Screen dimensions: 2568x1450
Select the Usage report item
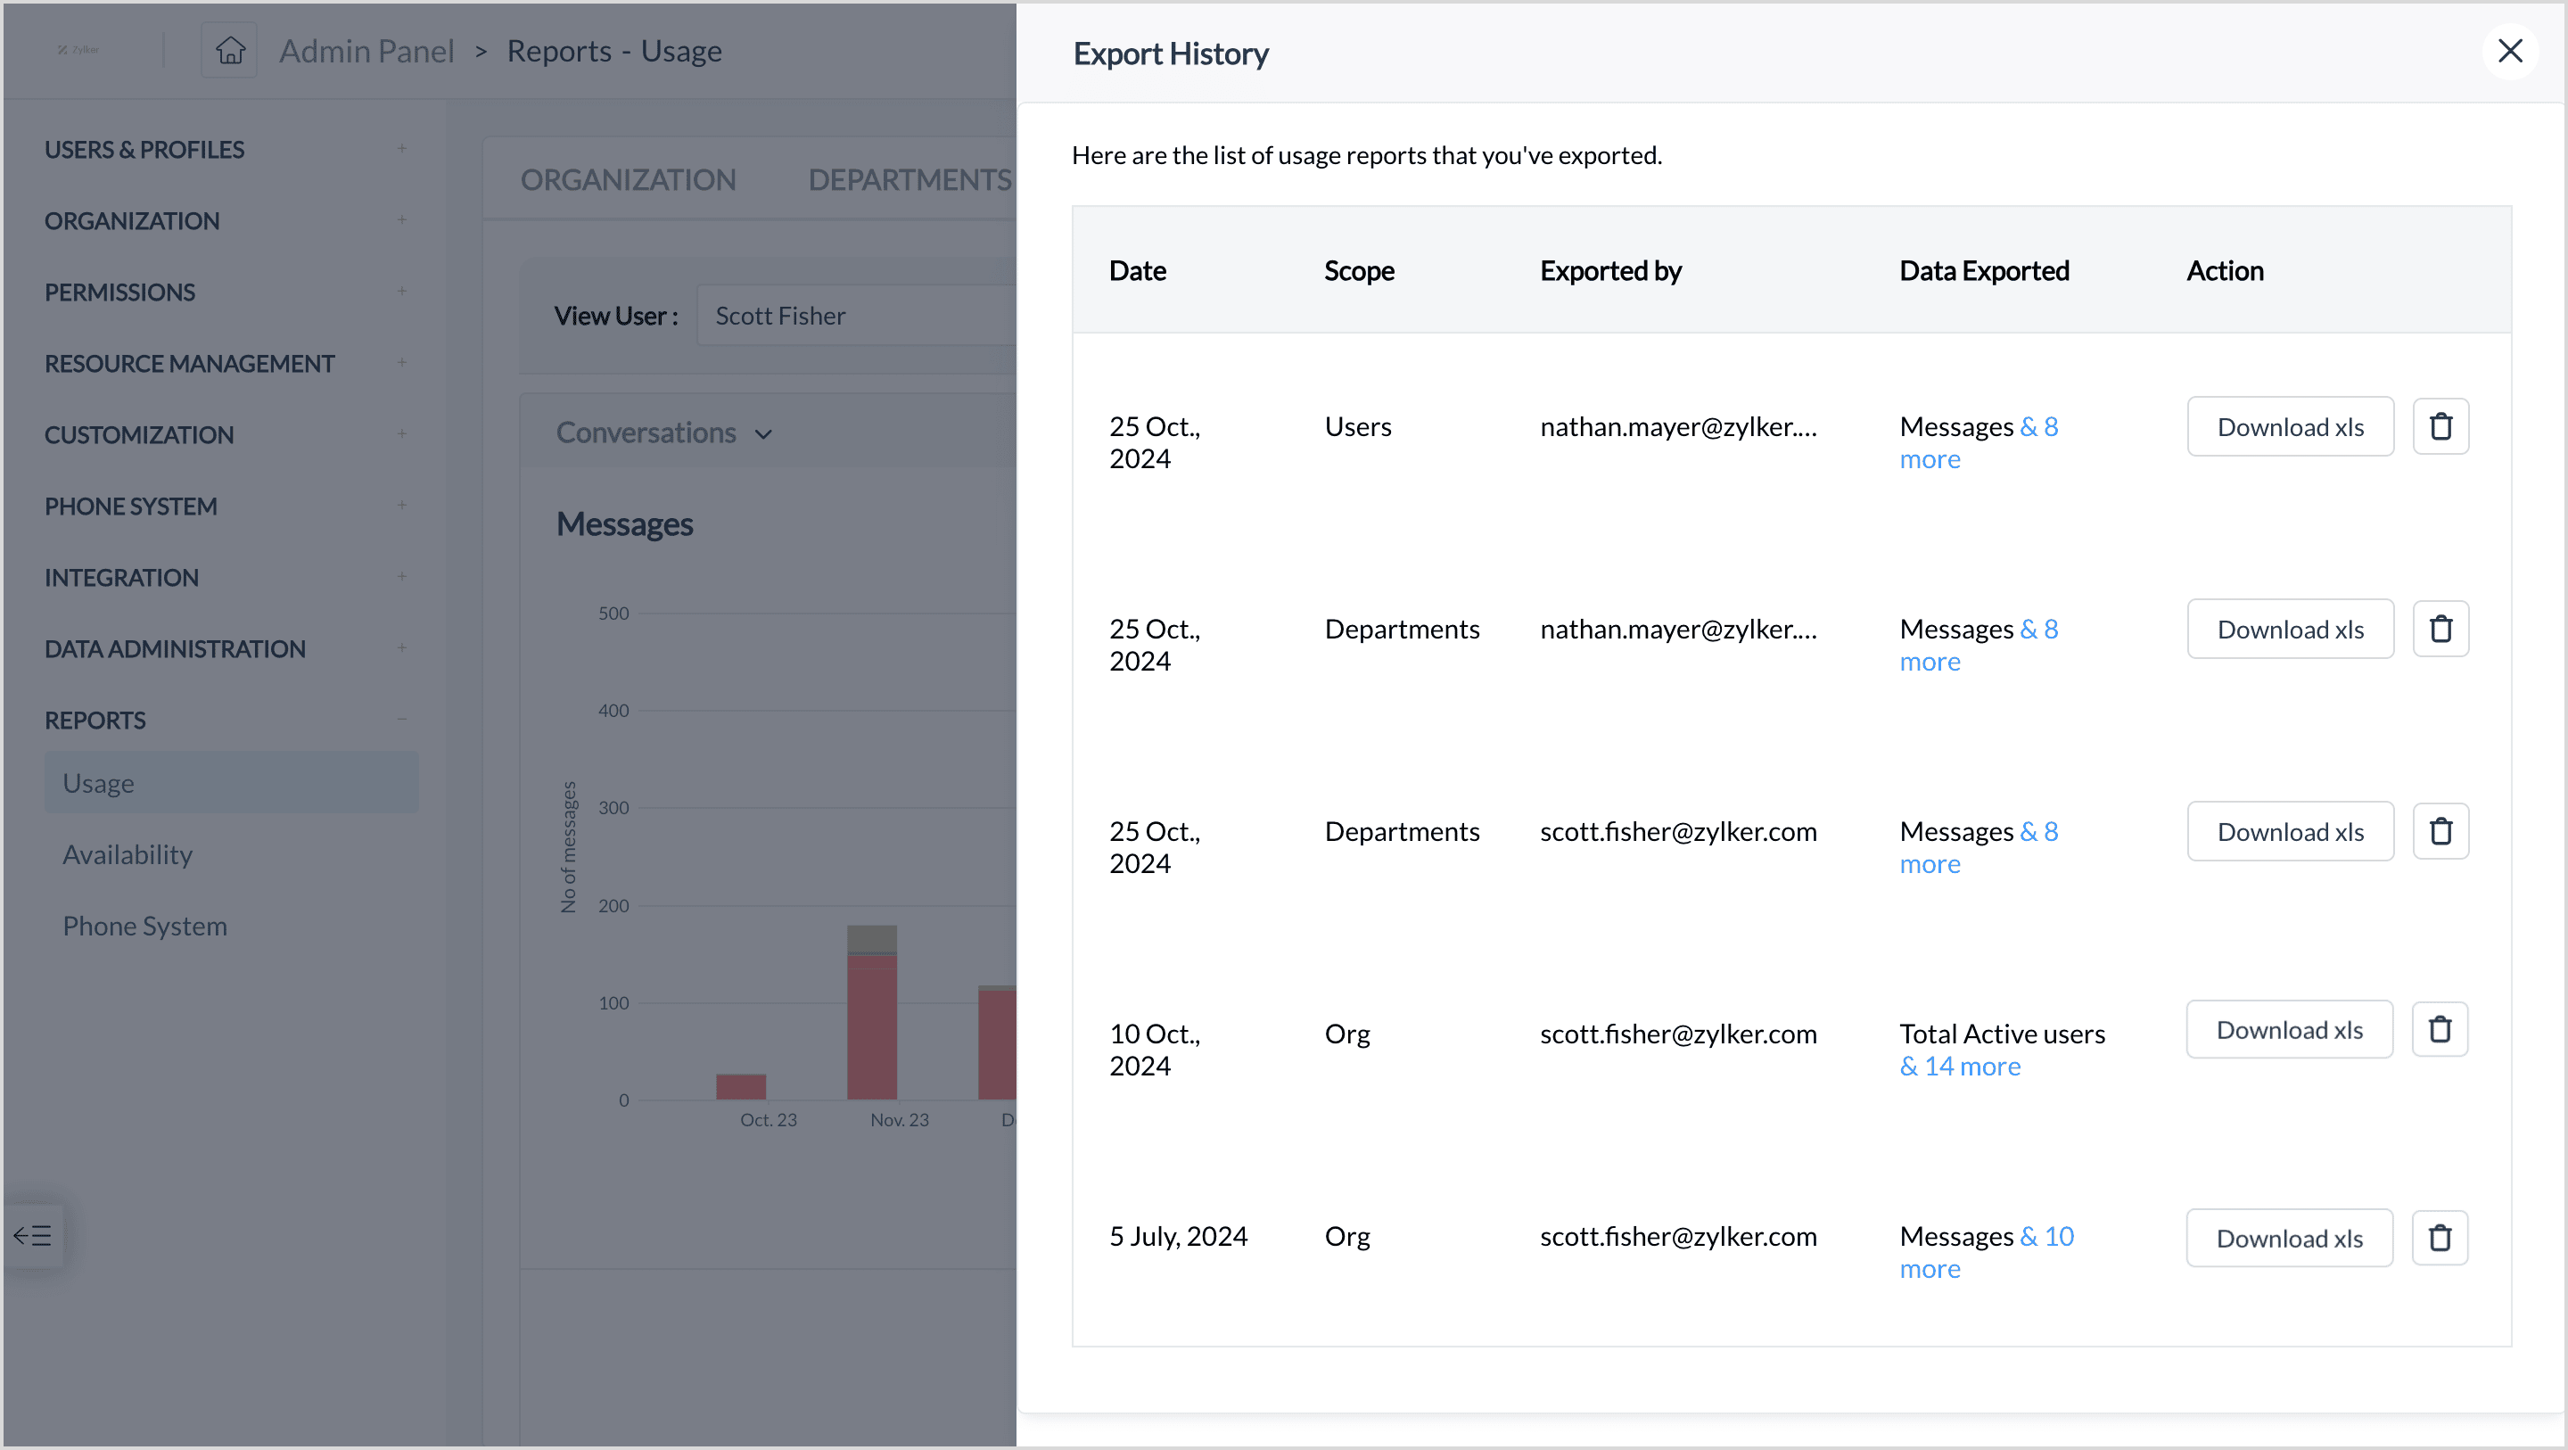pyautogui.click(x=231, y=783)
